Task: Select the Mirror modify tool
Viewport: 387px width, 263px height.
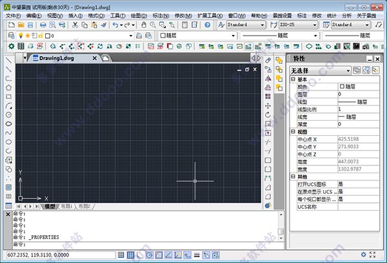Action: point(268,78)
